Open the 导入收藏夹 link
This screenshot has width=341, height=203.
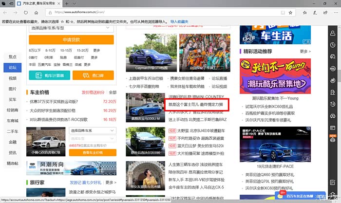pyautogui.click(x=179, y=21)
